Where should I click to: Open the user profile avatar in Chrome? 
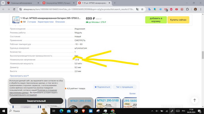(x=195, y=9)
